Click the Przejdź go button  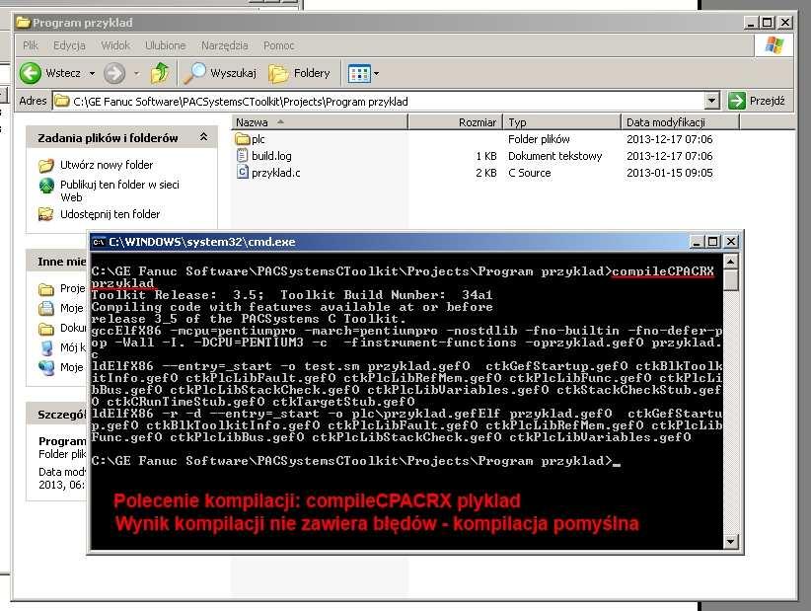pyautogui.click(x=757, y=101)
